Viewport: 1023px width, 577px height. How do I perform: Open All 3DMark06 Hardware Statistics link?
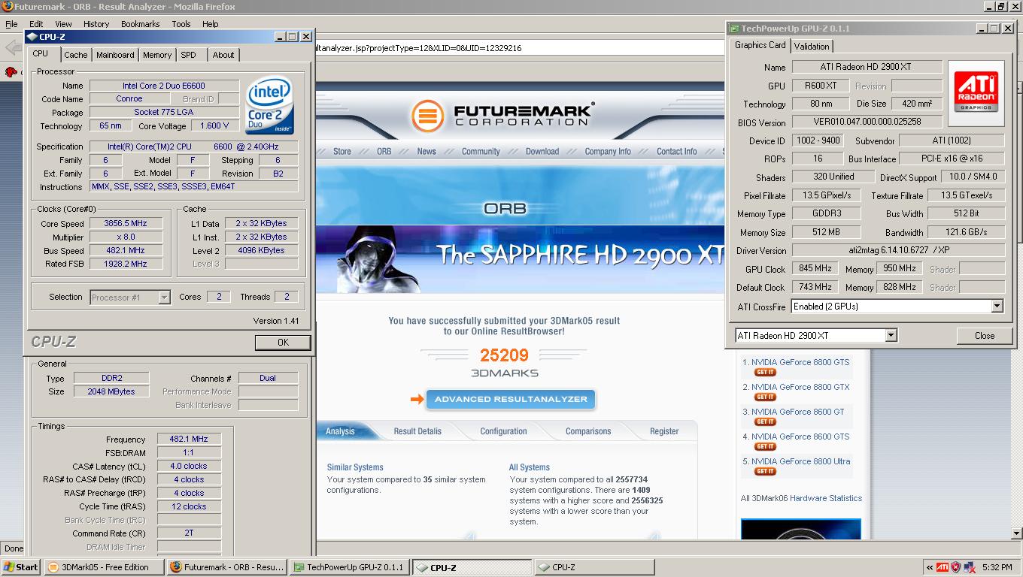(x=801, y=498)
